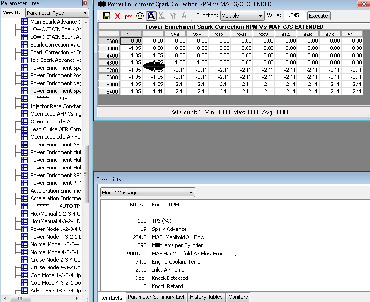Click the tree horizontal scroll right arrow
Image resolution: width=370 pixels, height=302 pixels.
(x=77, y=299)
